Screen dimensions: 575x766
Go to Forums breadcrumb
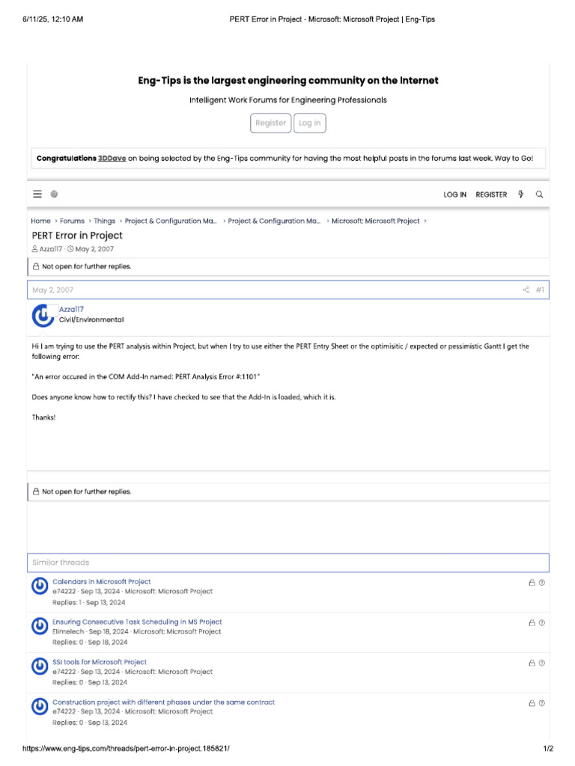72,221
